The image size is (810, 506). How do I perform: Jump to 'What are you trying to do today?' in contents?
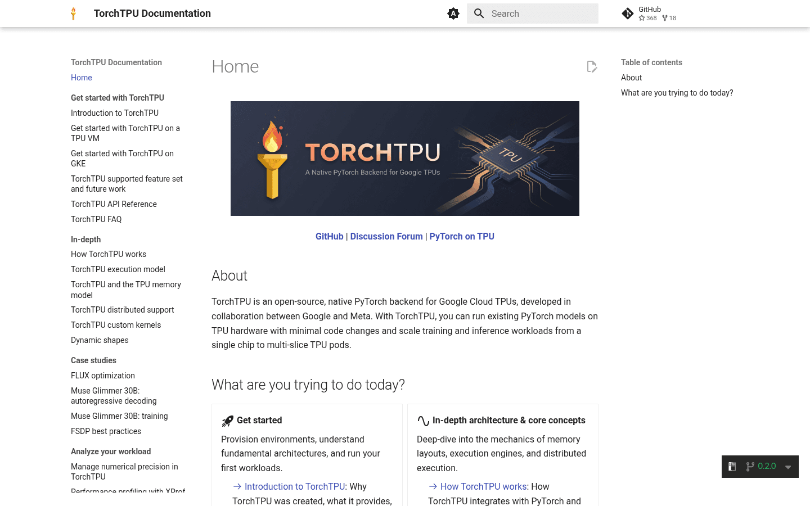click(677, 93)
